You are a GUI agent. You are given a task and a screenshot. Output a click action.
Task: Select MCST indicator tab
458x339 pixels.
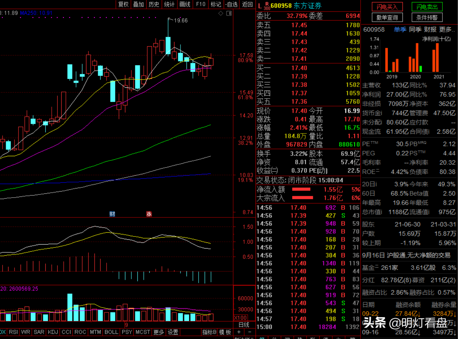143,332
